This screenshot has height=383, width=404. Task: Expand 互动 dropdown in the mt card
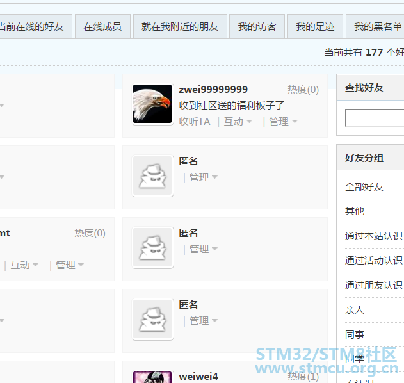click(24, 265)
